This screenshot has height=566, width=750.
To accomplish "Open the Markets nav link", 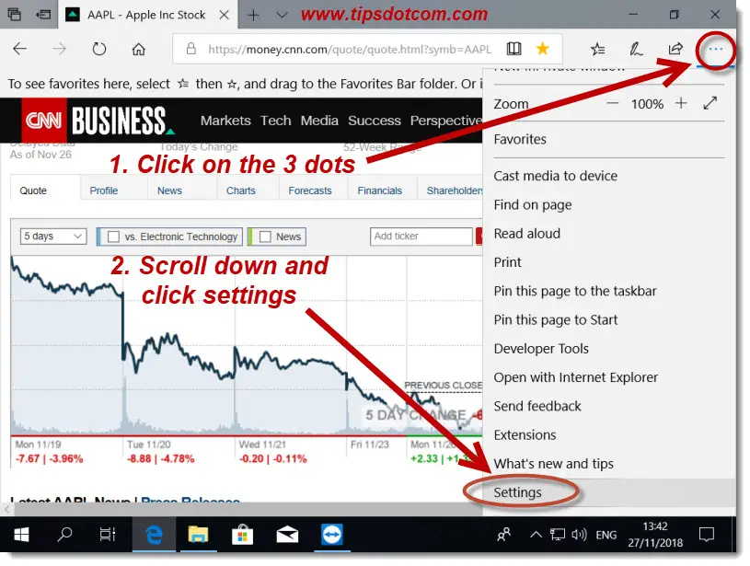I will point(225,121).
